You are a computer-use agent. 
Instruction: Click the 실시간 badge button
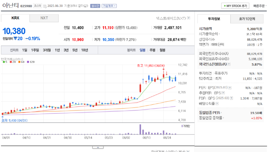coord(95,6)
